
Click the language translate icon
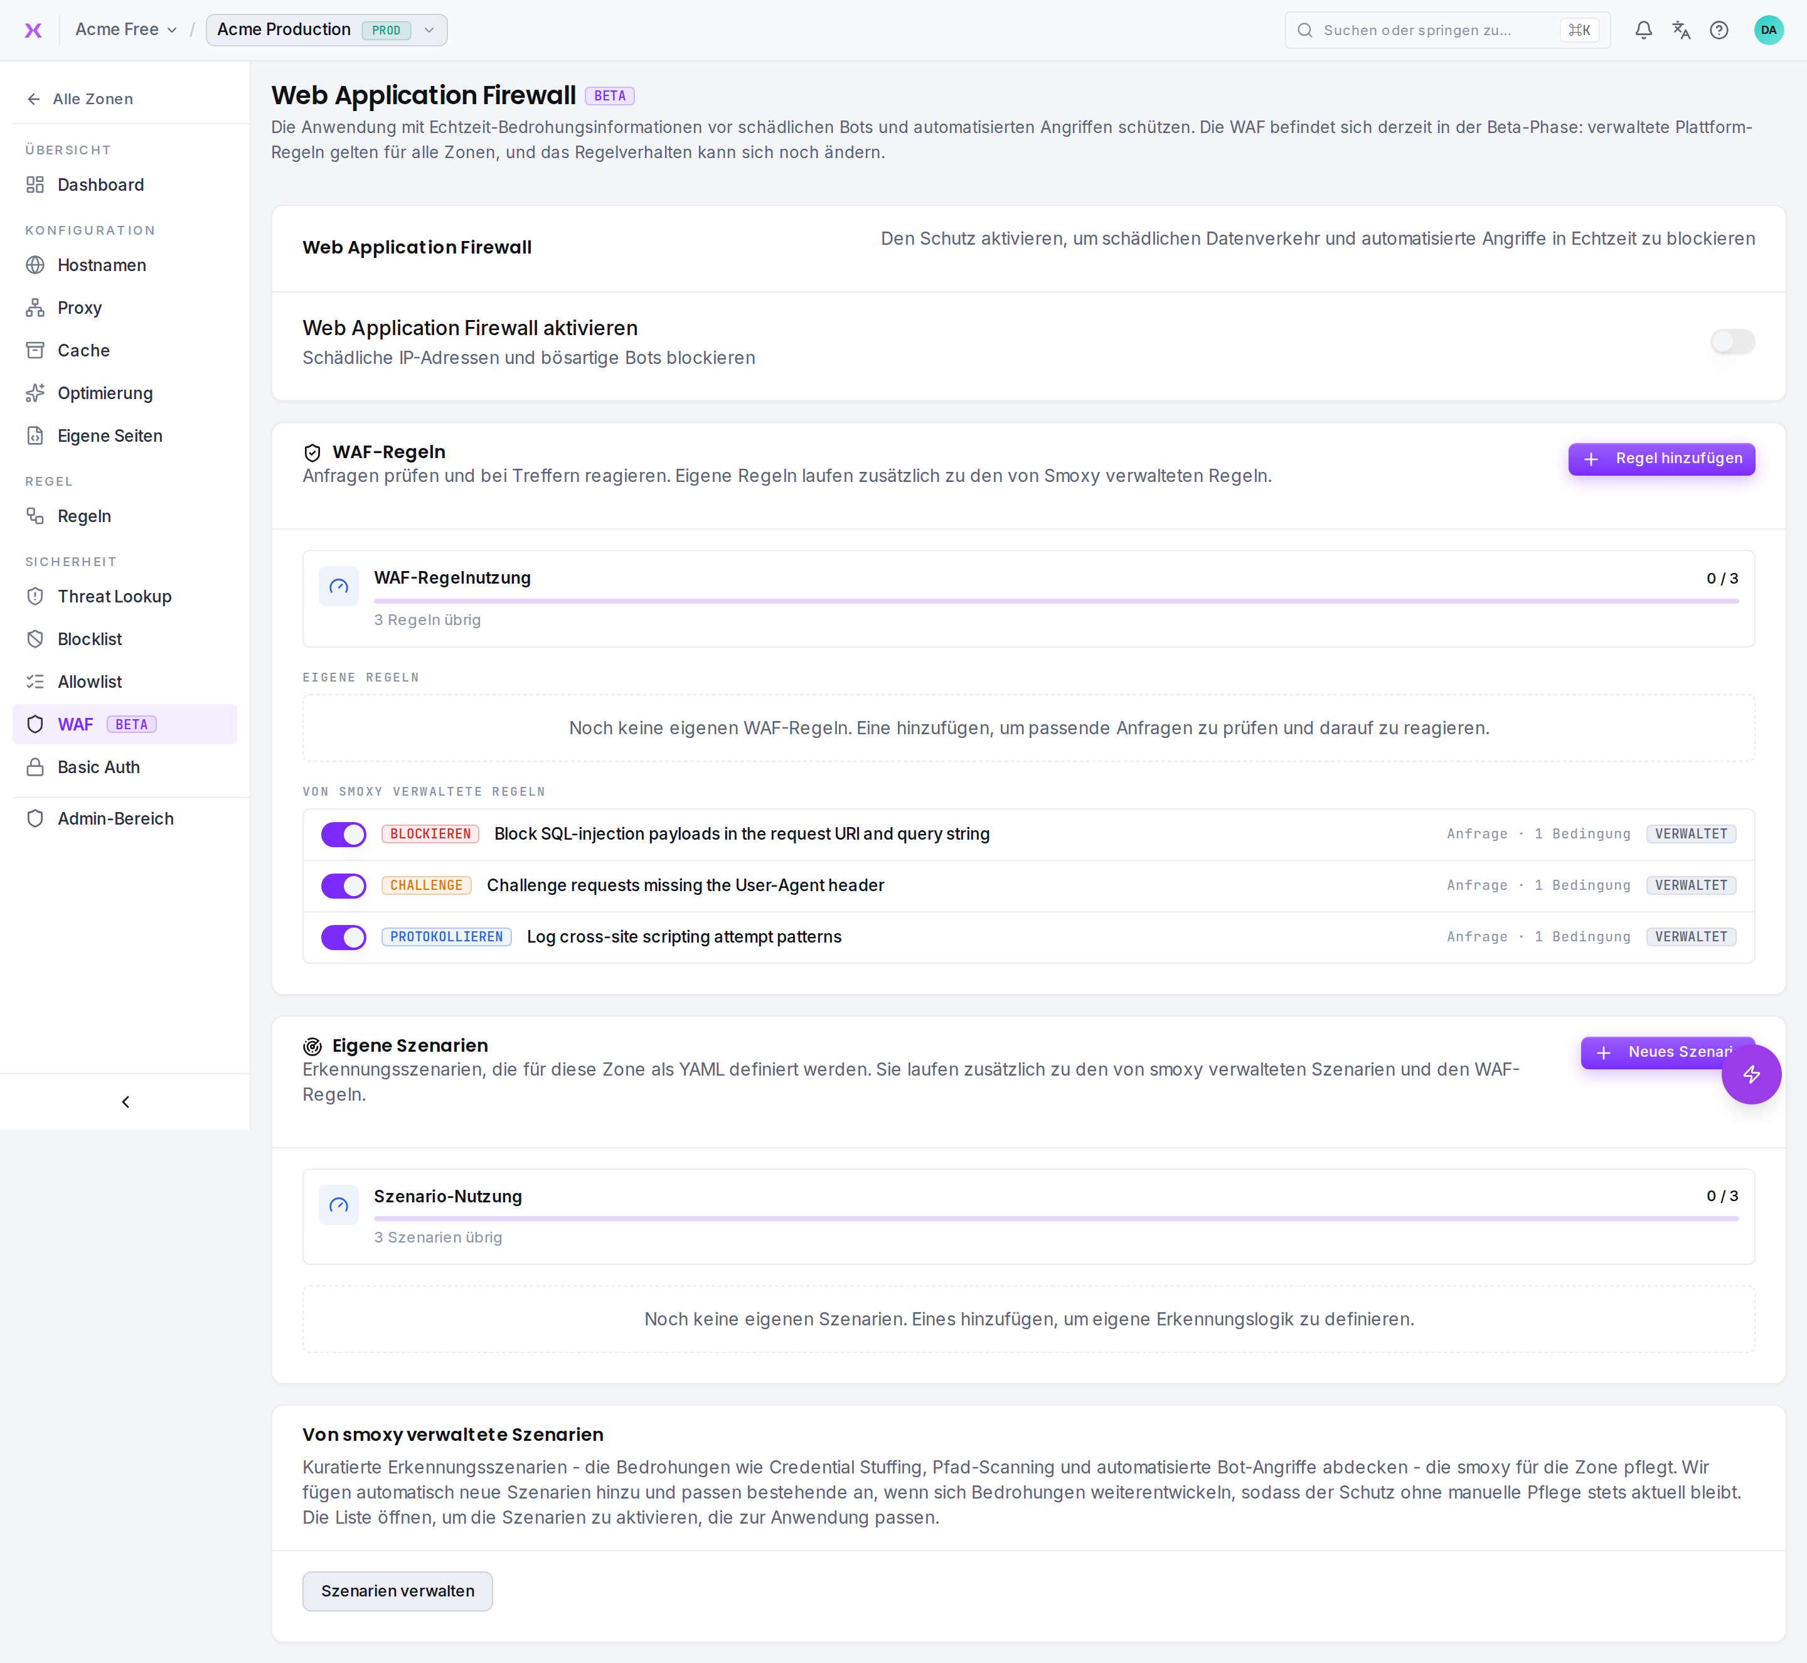pyautogui.click(x=1681, y=31)
